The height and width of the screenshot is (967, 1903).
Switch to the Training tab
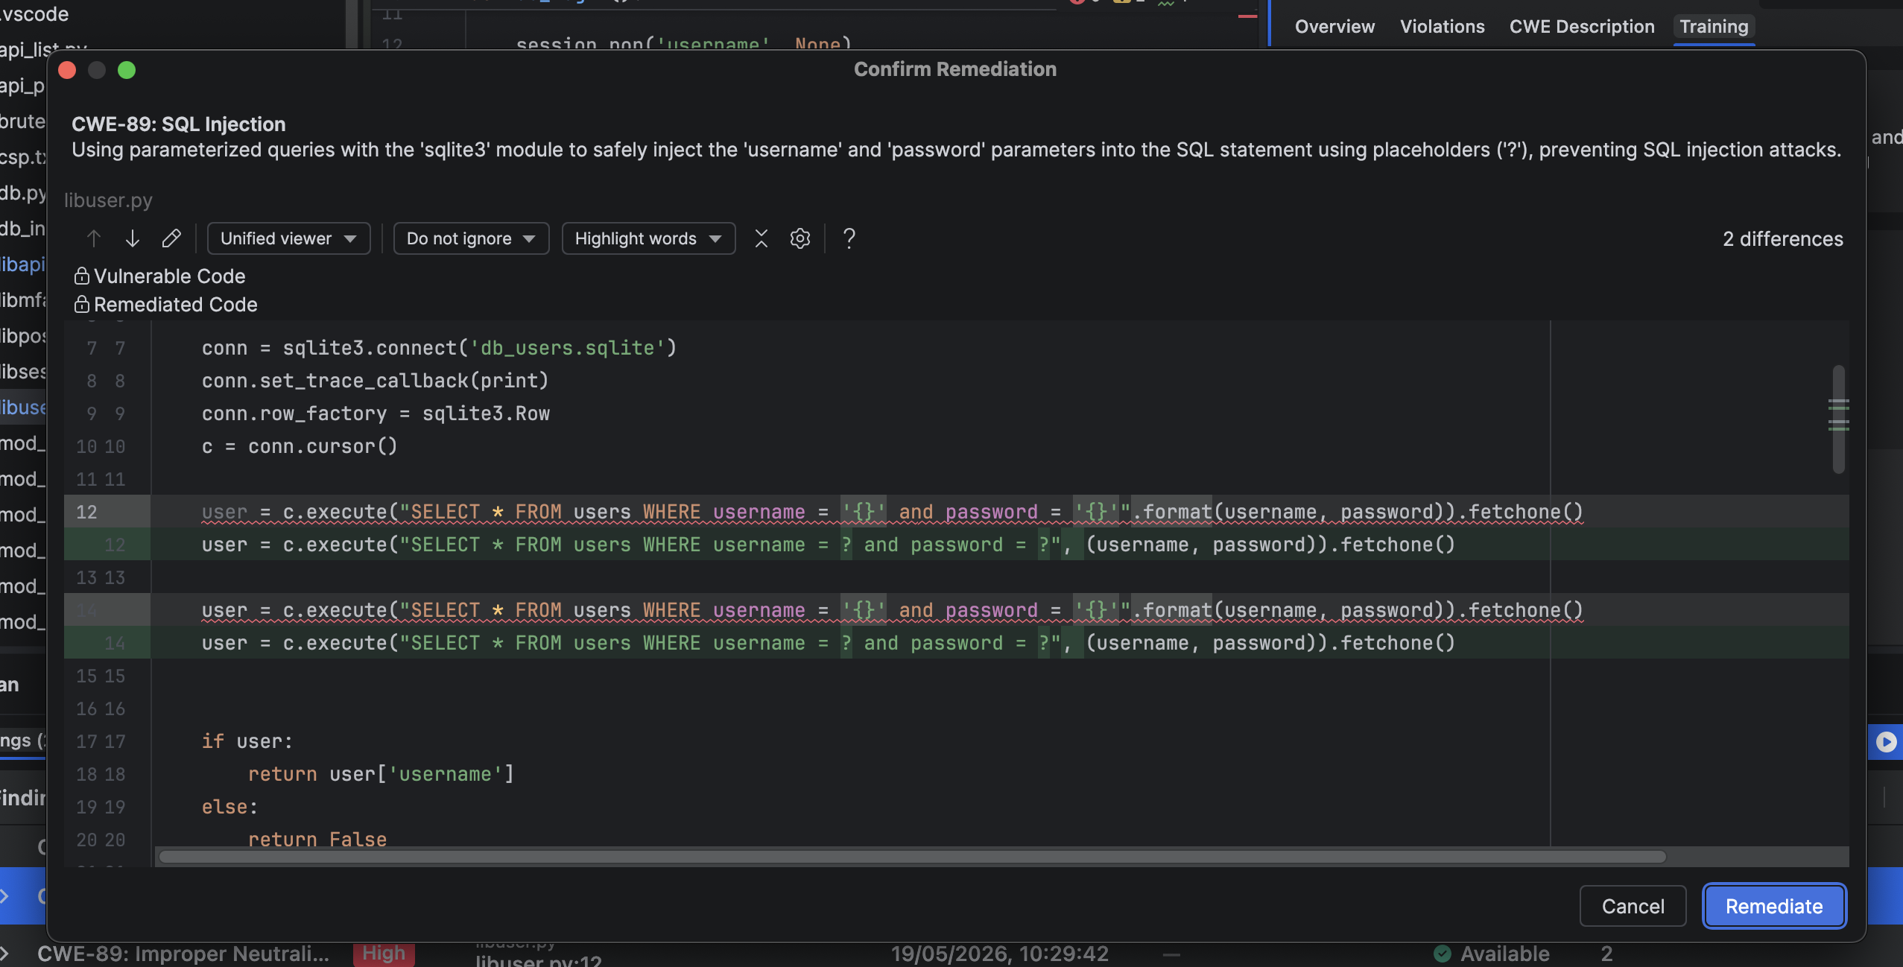1714,27
